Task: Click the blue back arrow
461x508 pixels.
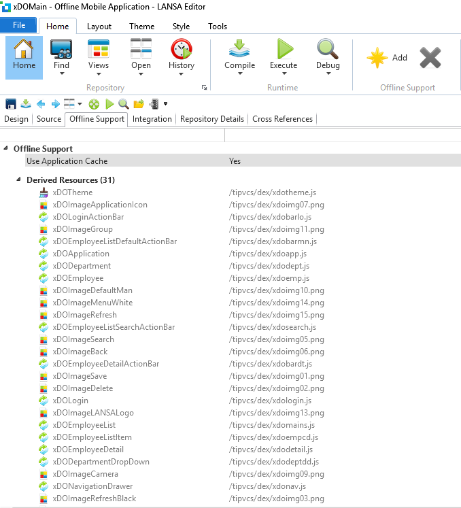Action: [x=41, y=104]
